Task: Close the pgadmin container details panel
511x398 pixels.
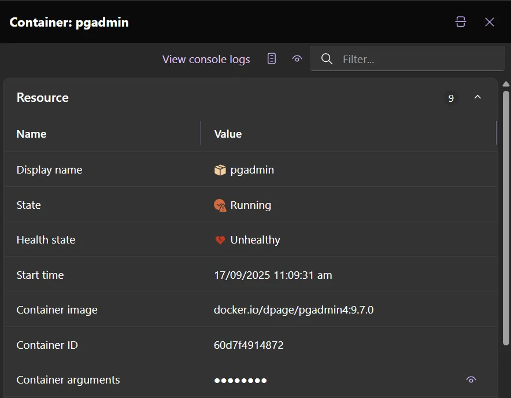Action: [490, 22]
